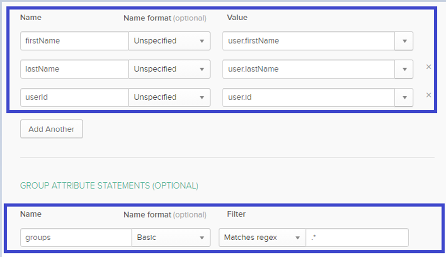Click the Add Another button
Viewport: 446px width, 257px height.
(x=52, y=129)
